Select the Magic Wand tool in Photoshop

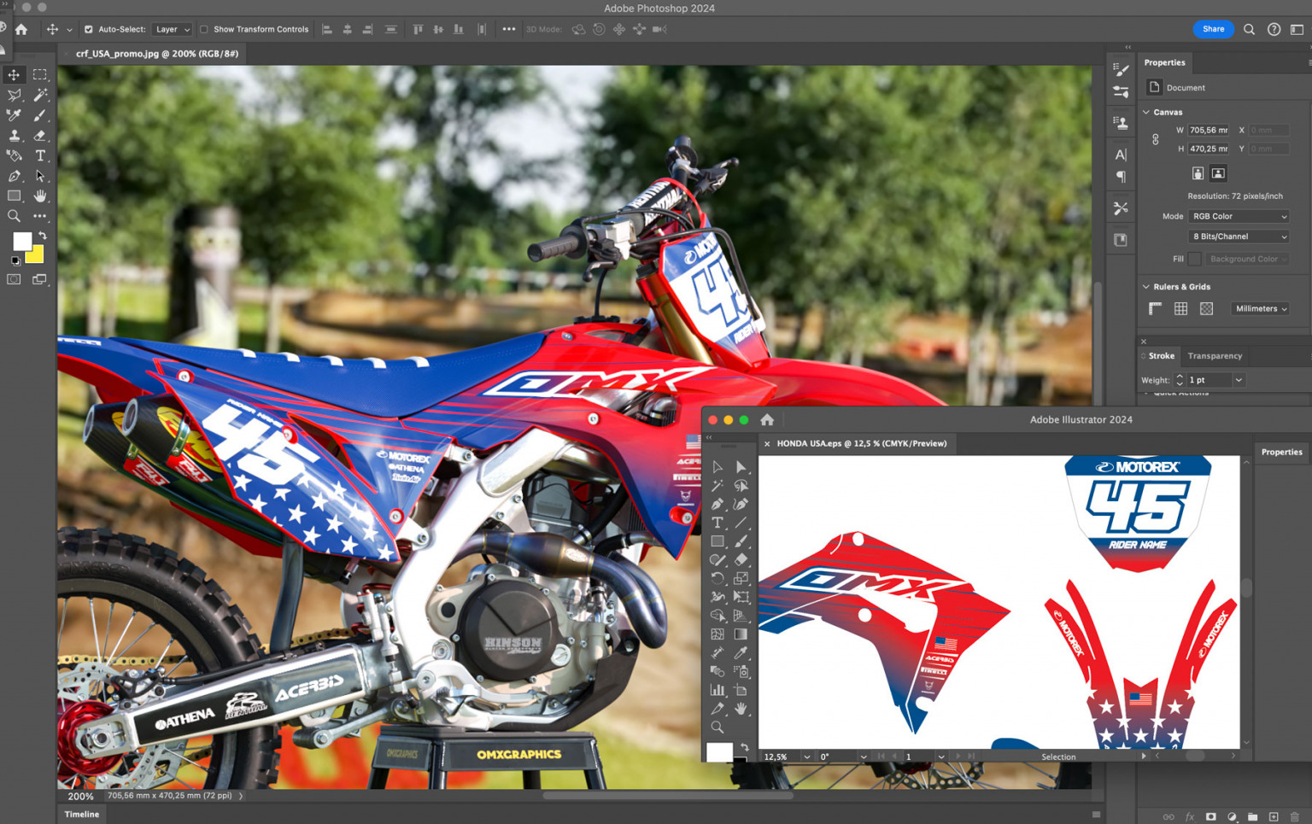(x=39, y=95)
